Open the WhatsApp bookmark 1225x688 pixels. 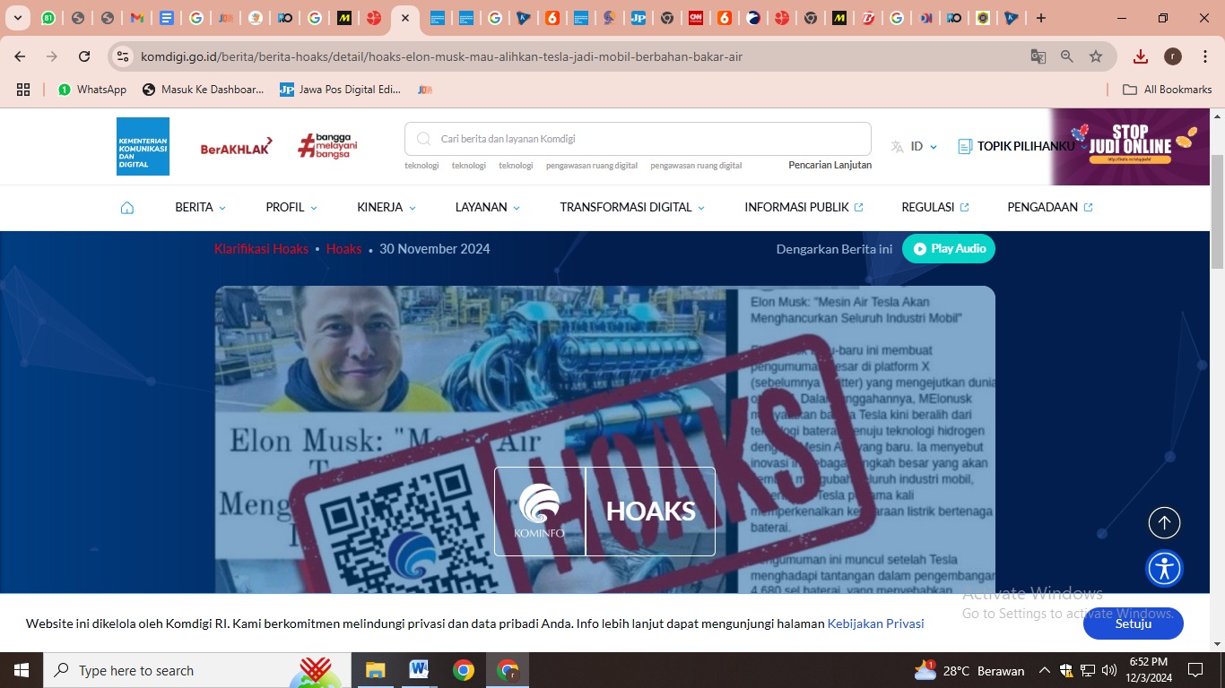point(92,90)
